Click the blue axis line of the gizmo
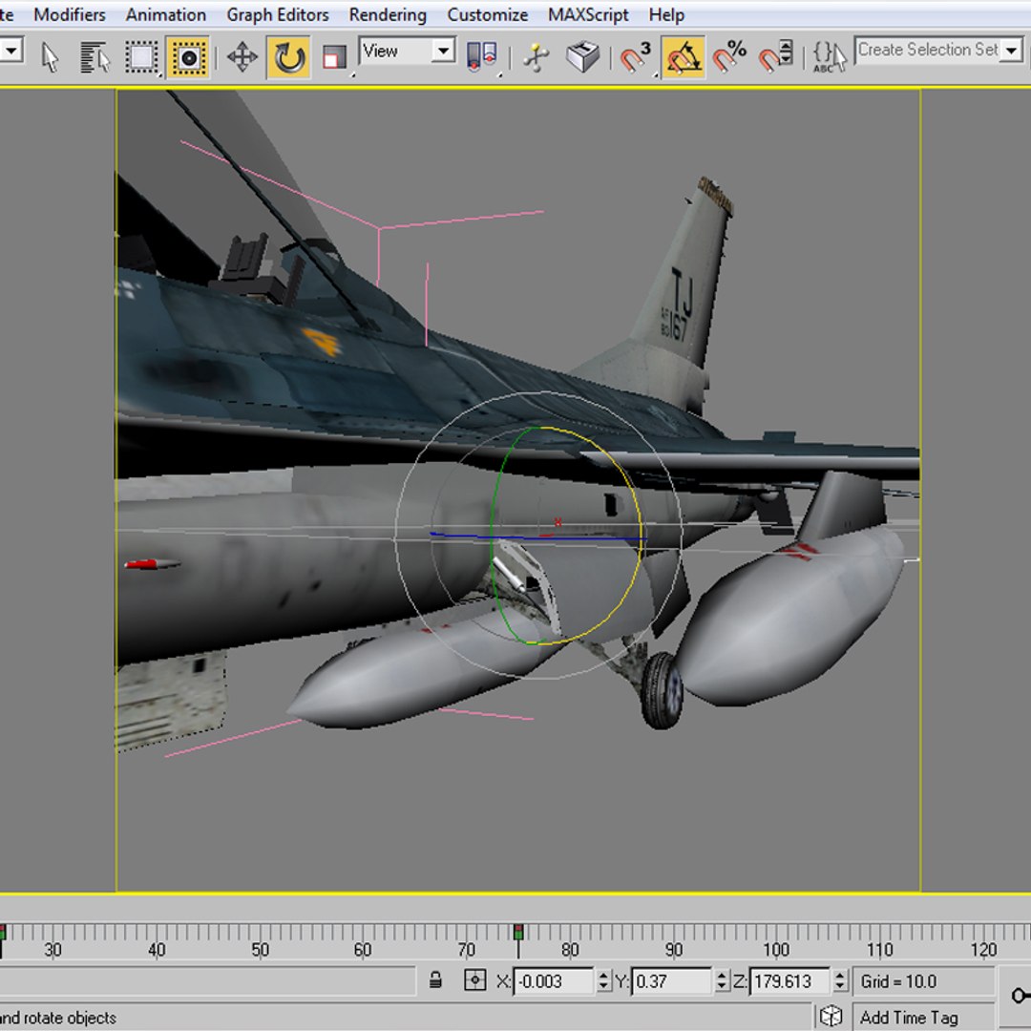The height and width of the screenshot is (1031, 1031). pos(460,536)
